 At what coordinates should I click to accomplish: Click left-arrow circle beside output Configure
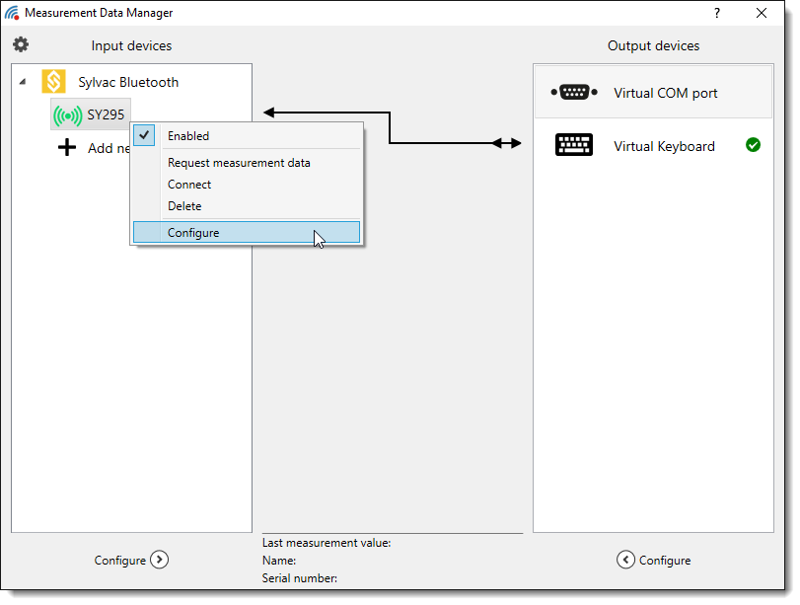625,560
